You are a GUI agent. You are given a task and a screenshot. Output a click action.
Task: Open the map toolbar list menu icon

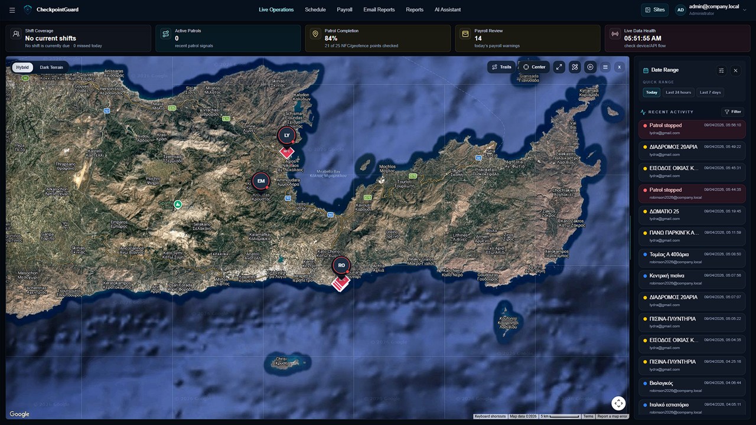(x=605, y=67)
